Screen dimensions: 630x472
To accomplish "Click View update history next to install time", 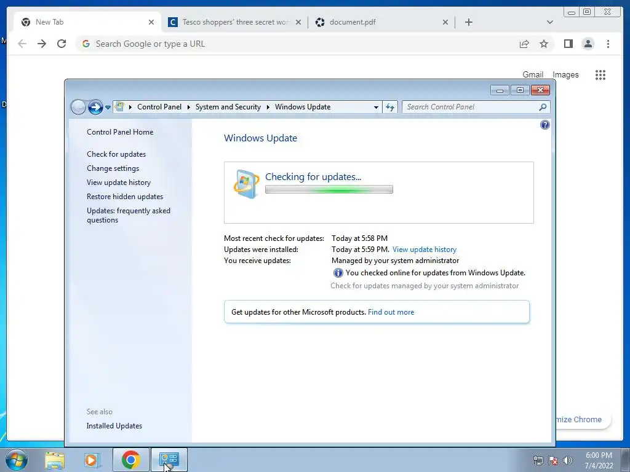I will point(425,250).
